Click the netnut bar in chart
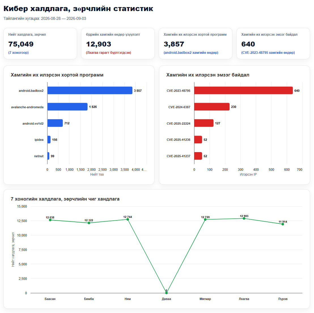Viewport: 314px width, 313px height. [48, 156]
